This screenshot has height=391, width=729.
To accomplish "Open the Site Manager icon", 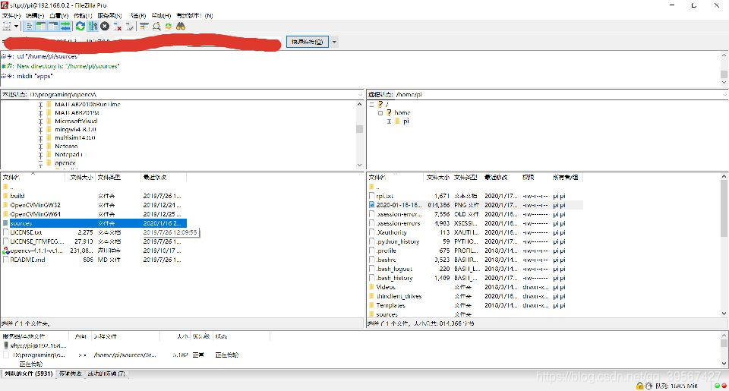I will coord(7,27).
